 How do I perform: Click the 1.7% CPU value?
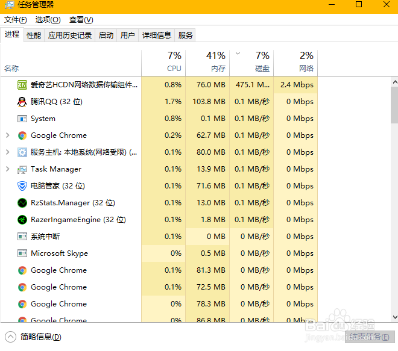(173, 102)
